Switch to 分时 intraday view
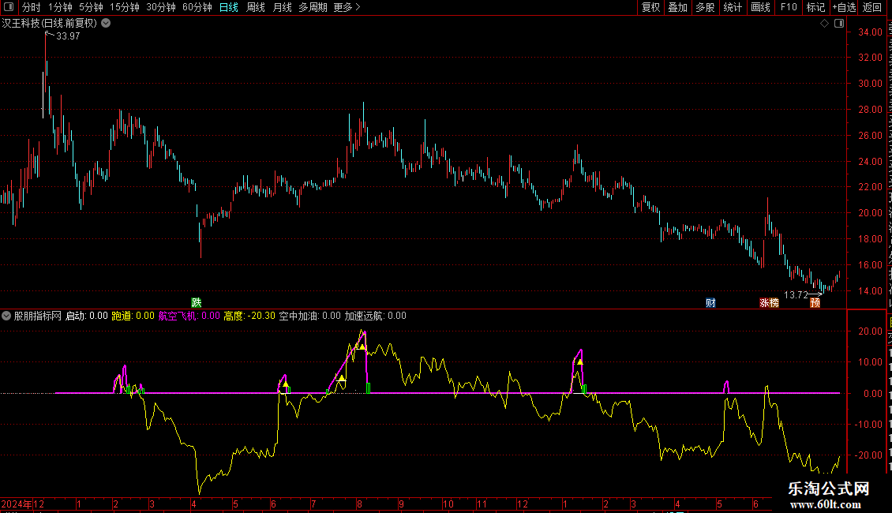 (32, 7)
